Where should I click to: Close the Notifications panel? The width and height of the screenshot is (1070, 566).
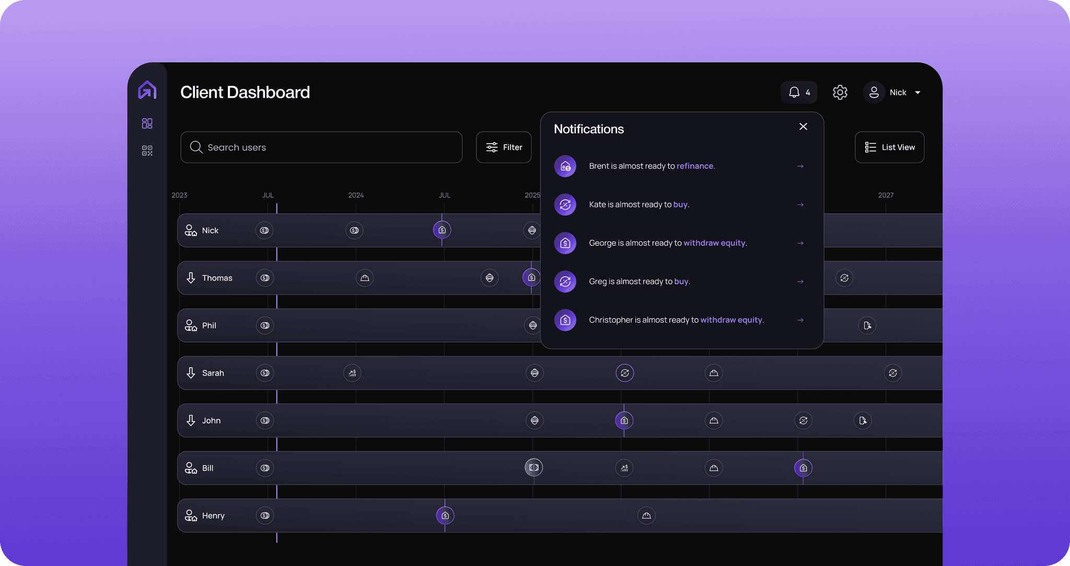click(x=803, y=127)
